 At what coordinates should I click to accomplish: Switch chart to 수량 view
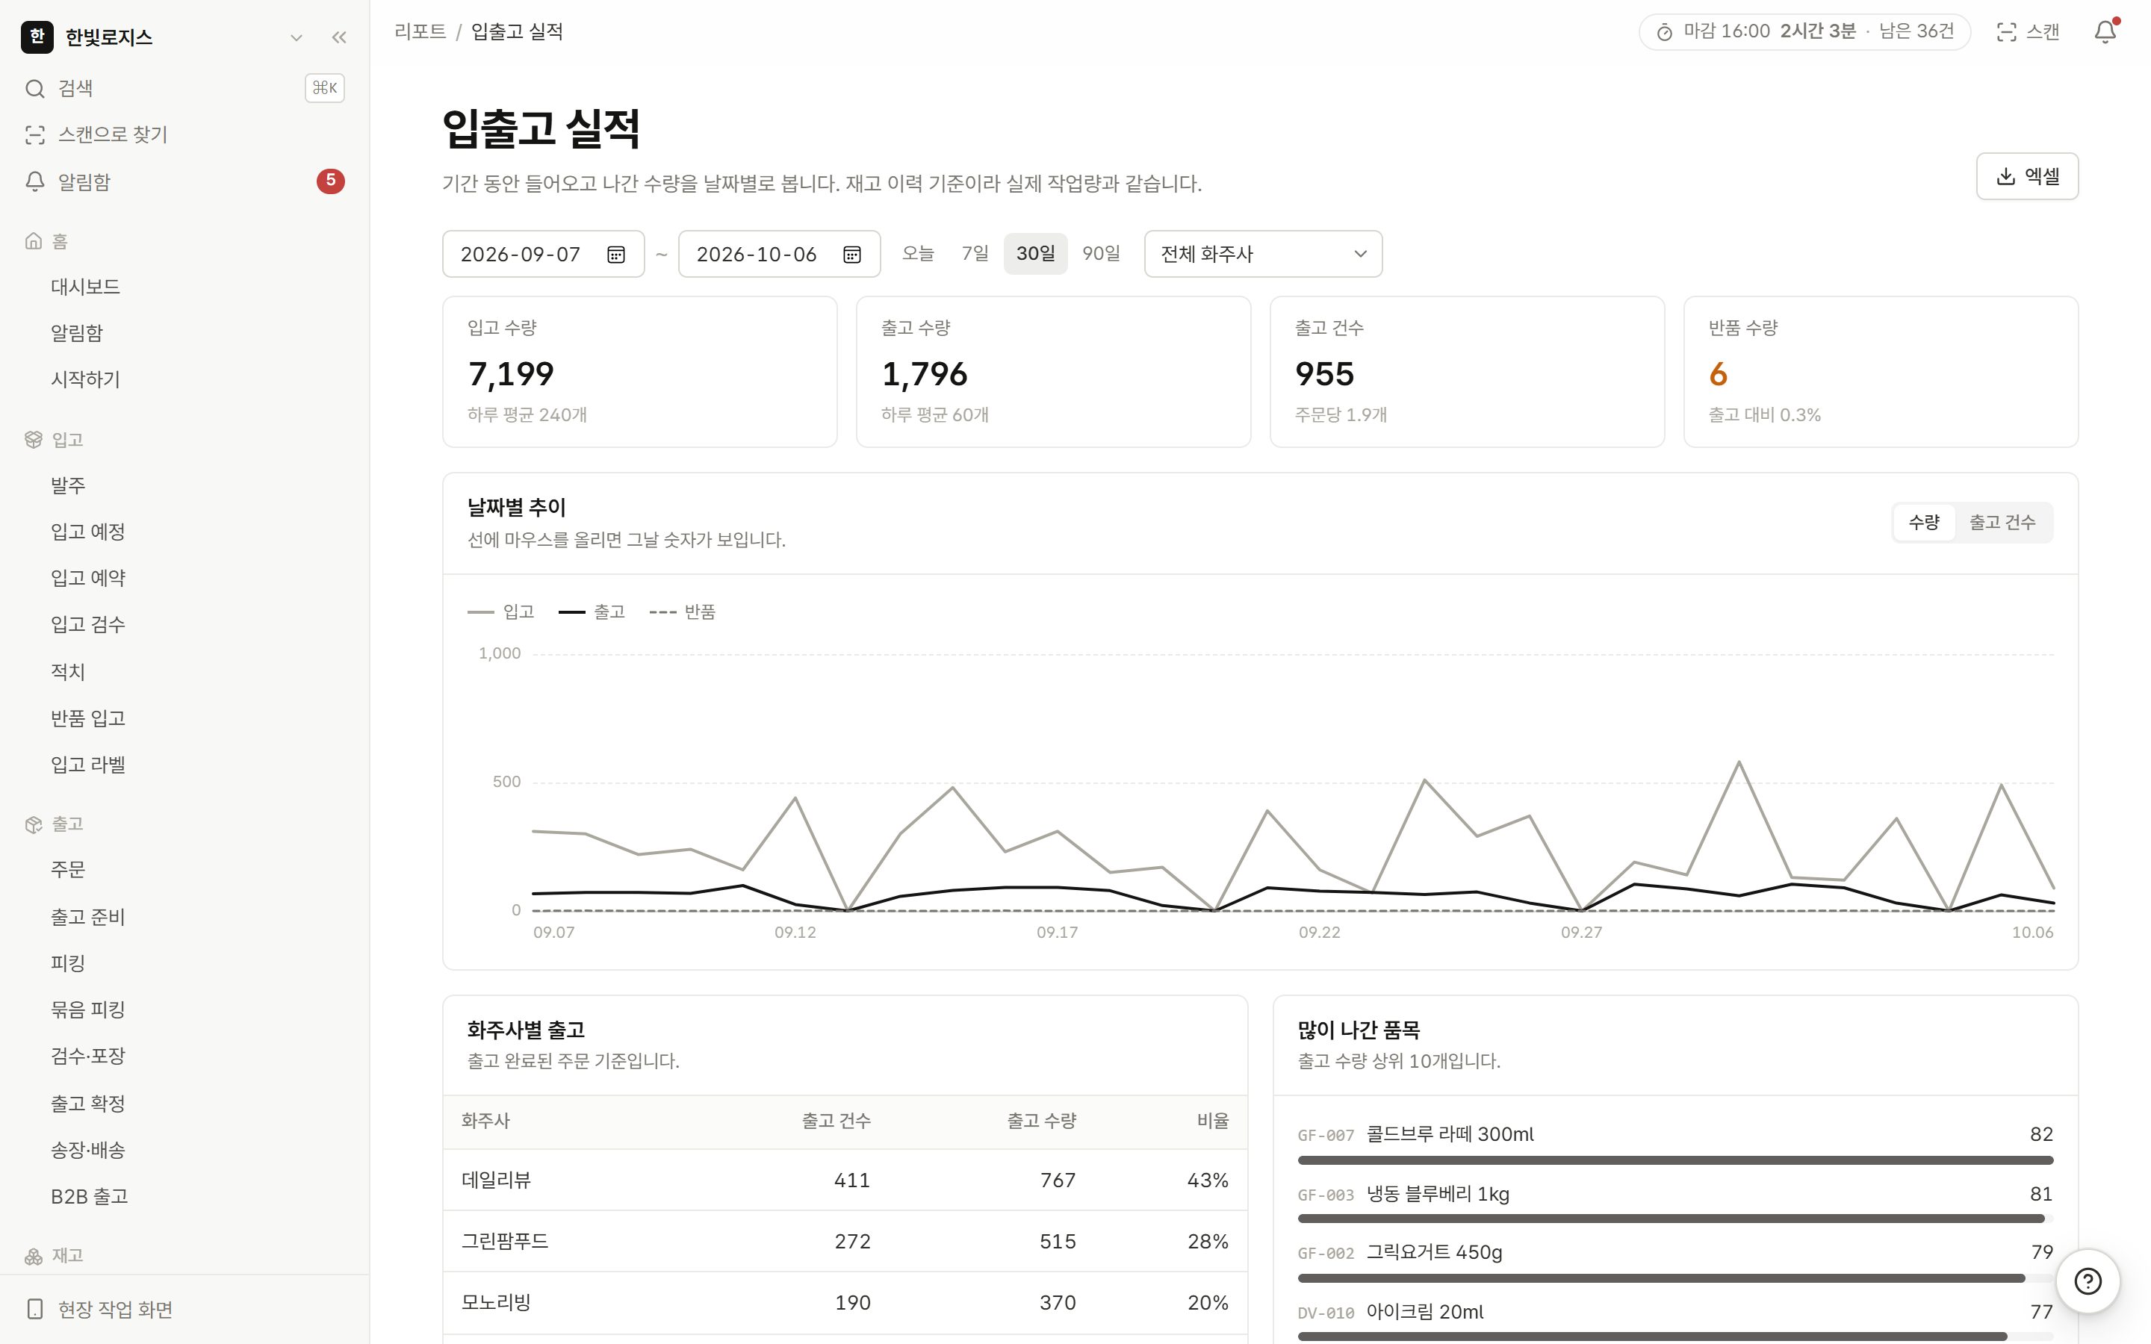[1923, 522]
